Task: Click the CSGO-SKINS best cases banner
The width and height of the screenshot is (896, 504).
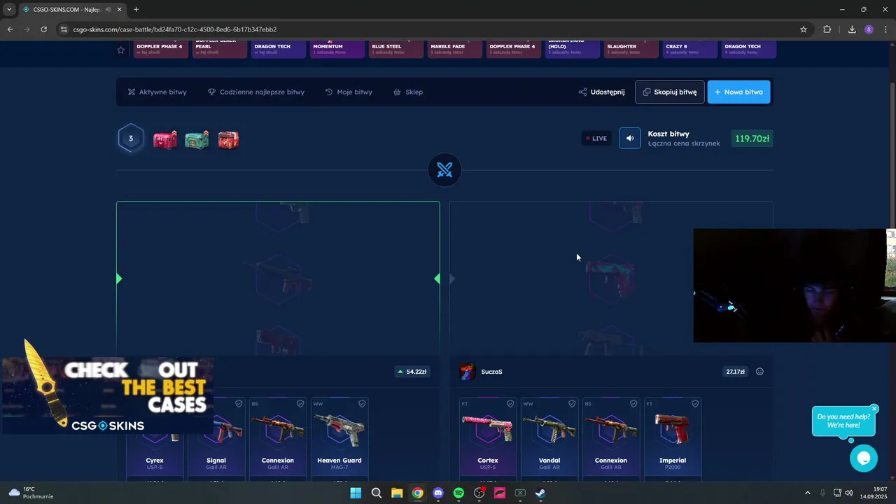Action: [x=107, y=387]
